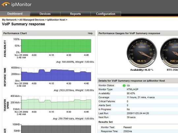Click the 'Monitor Status:' label

[x=106, y=85]
